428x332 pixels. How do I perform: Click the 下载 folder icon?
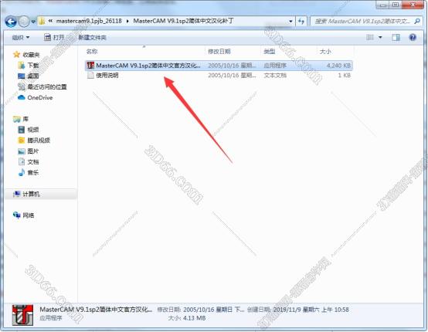22,66
